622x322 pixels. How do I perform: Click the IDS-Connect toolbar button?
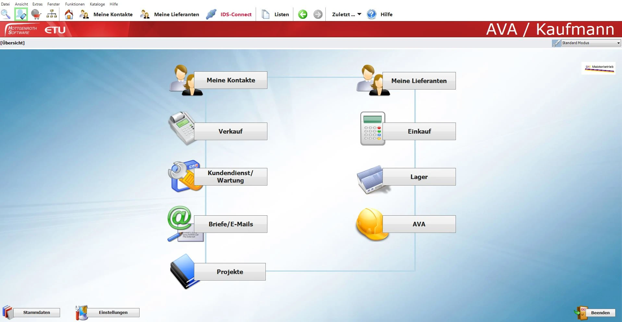point(229,14)
